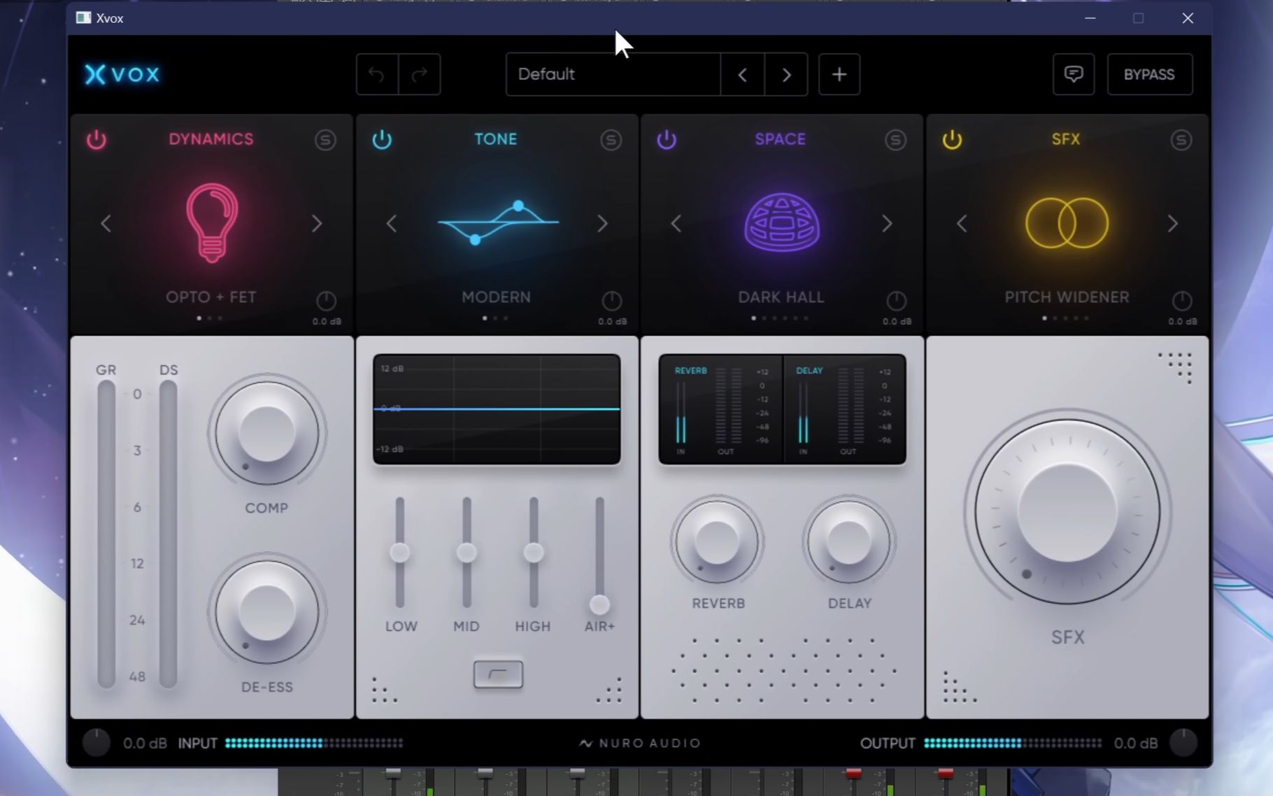Solo the Dynamics module
Image resolution: width=1273 pixels, height=796 pixels.
tap(325, 140)
